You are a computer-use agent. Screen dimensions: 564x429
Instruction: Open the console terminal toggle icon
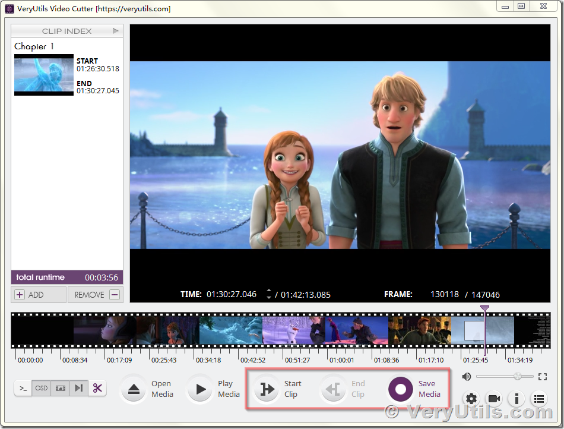pyautogui.click(x=23, y=389)
